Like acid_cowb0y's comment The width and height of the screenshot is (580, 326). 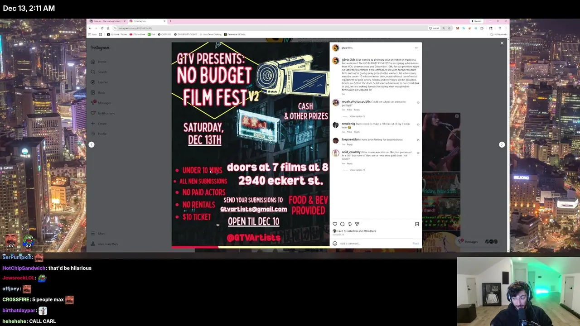[418, 153]
